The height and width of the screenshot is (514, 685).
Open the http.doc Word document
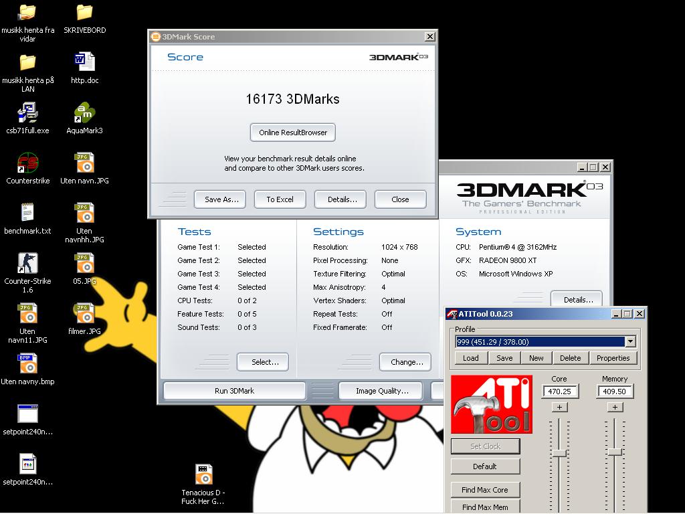[x=84, y=62]
